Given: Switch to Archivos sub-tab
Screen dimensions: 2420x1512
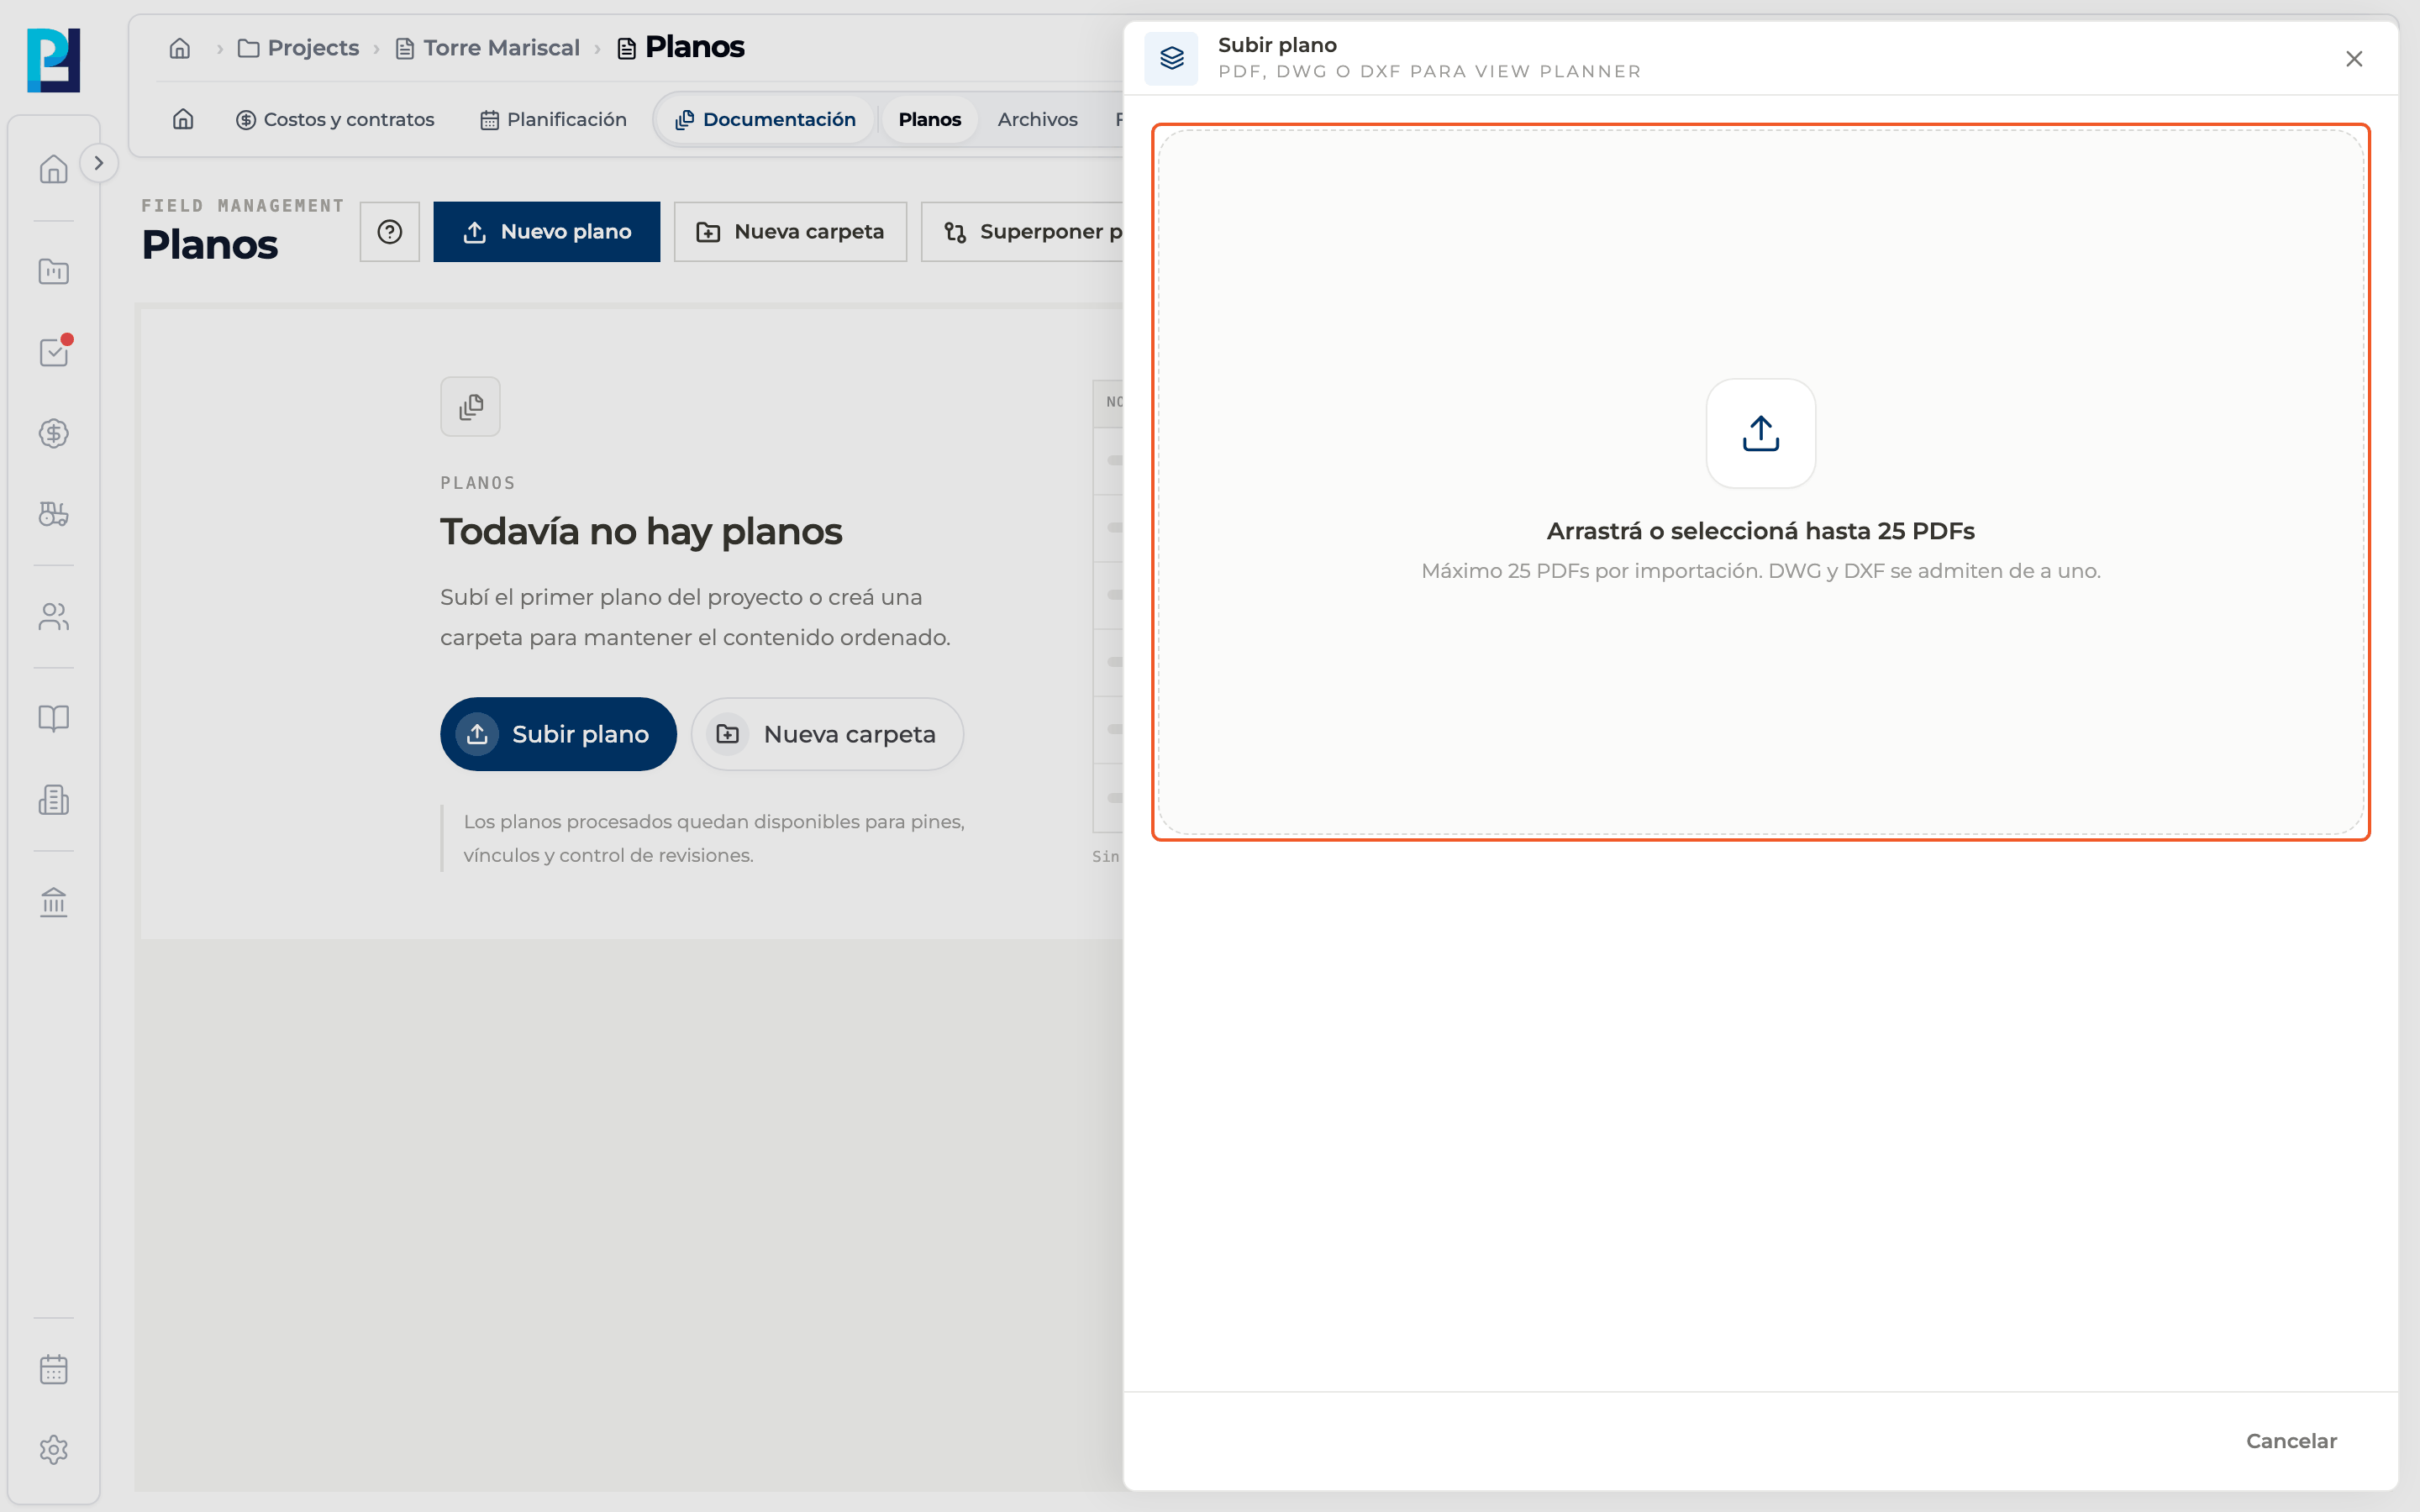Looking at the screenshot, I should [1037, 119].
